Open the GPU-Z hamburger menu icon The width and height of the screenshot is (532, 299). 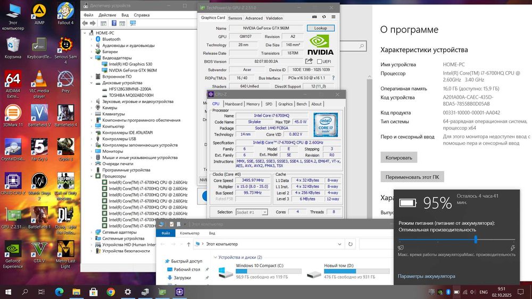pyautogui.click(x=334, y=16)
